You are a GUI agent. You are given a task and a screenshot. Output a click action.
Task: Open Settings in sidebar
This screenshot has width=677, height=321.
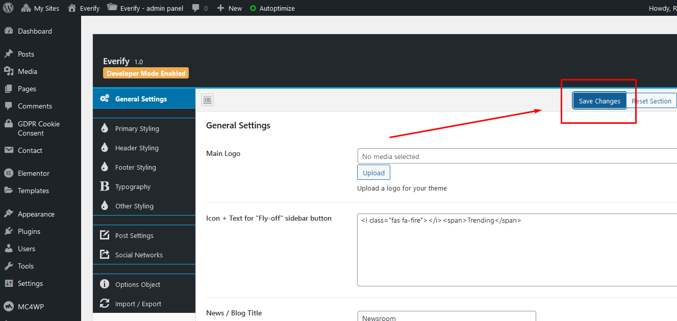[30, 283]
